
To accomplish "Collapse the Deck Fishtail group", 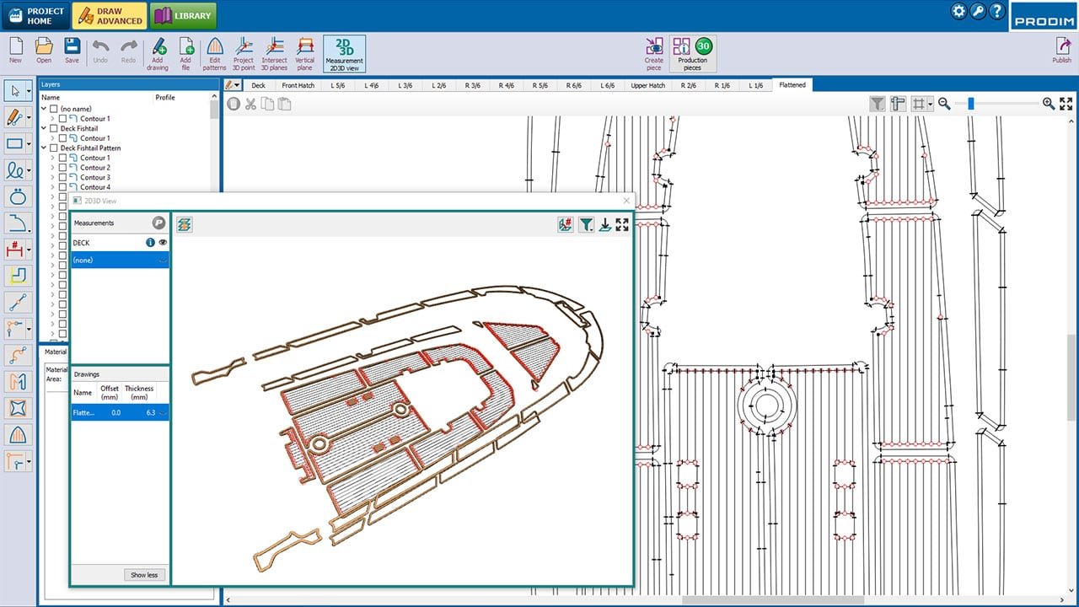I will pos(45,128).
